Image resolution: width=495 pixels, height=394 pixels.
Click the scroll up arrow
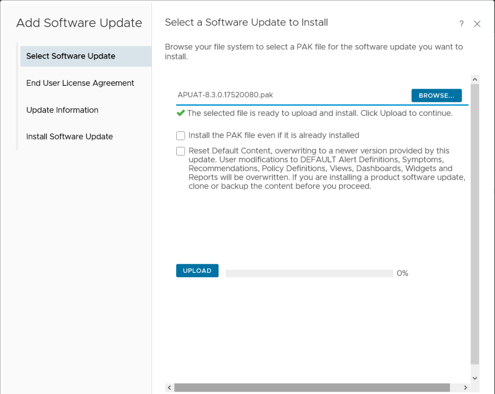pos(475,79)
